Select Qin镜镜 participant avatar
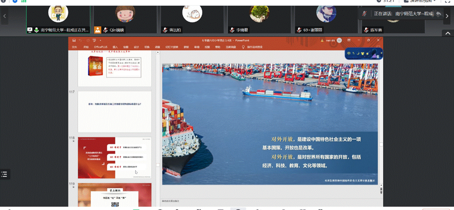The image size is (454, 210). pos(125,14)
